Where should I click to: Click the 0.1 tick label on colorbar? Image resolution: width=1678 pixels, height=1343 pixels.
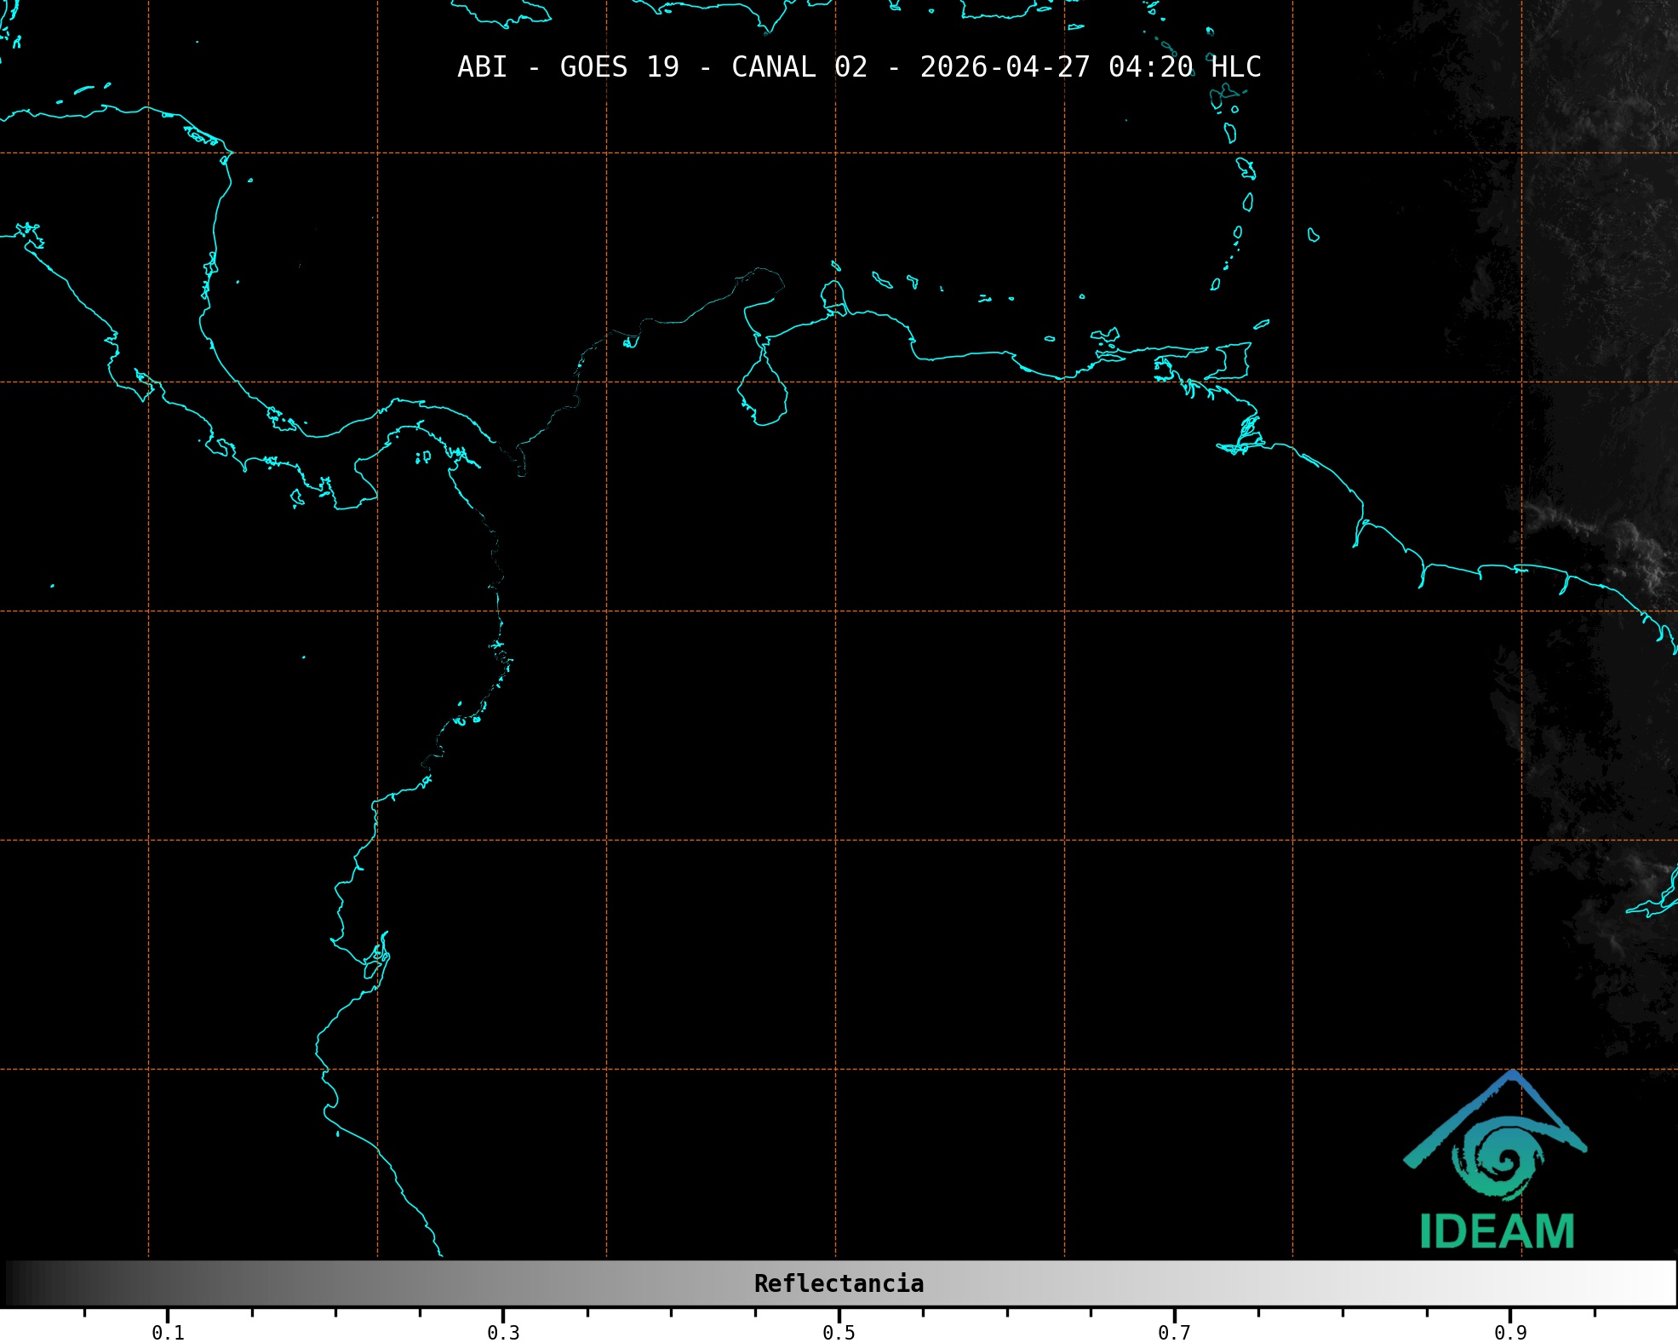tap(168, 1333)
